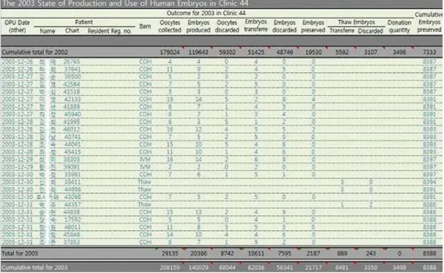The width and height of the screenshot is (444, 273).
Task: Select the 2003 total value 7595
Action: coord(284,254)
